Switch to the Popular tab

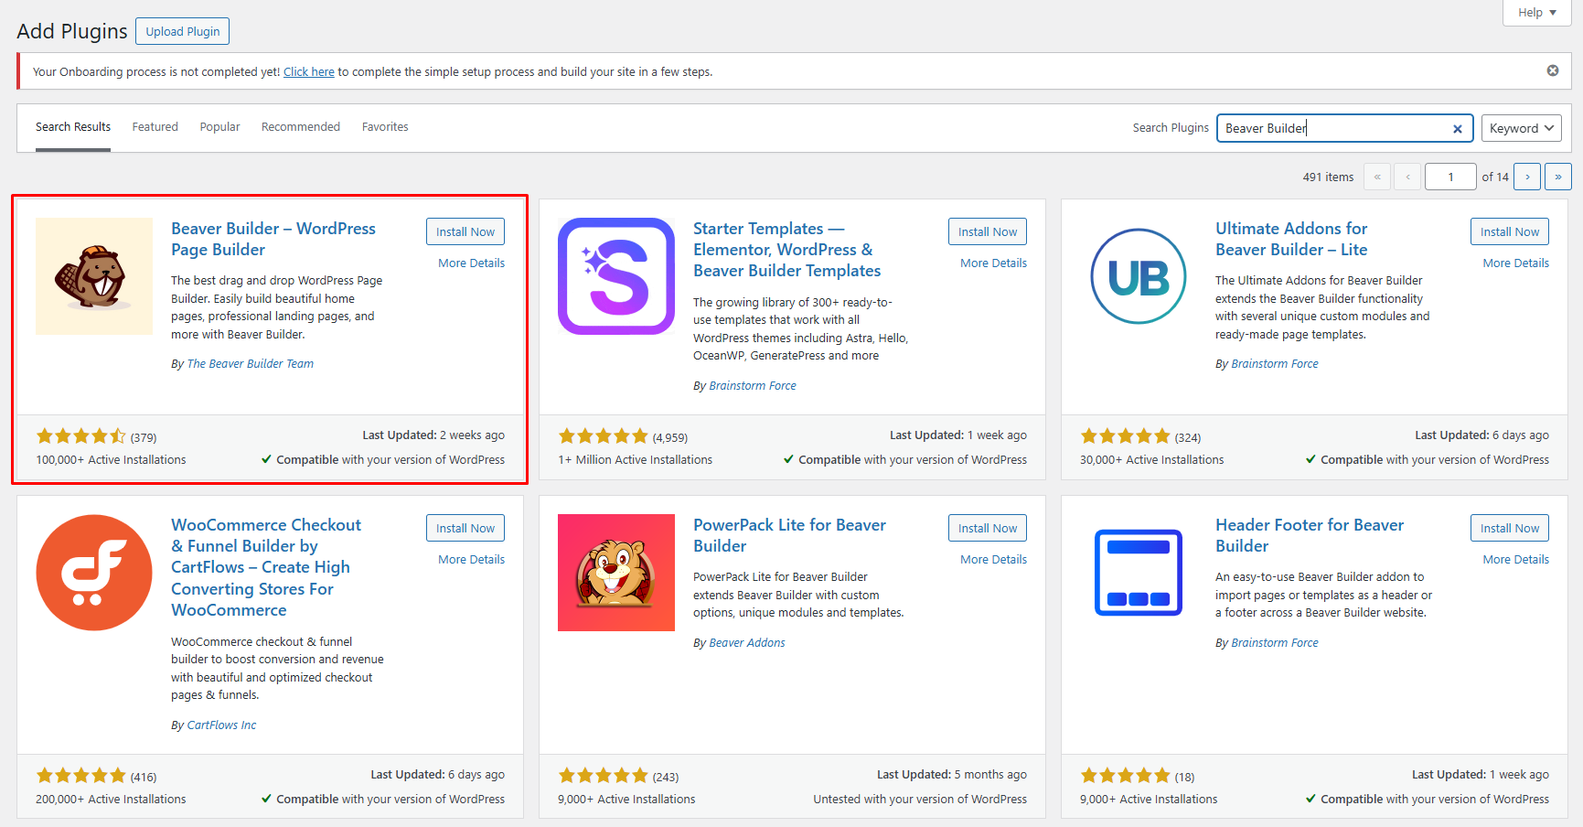pyautogui.click(x=220, y=127)
